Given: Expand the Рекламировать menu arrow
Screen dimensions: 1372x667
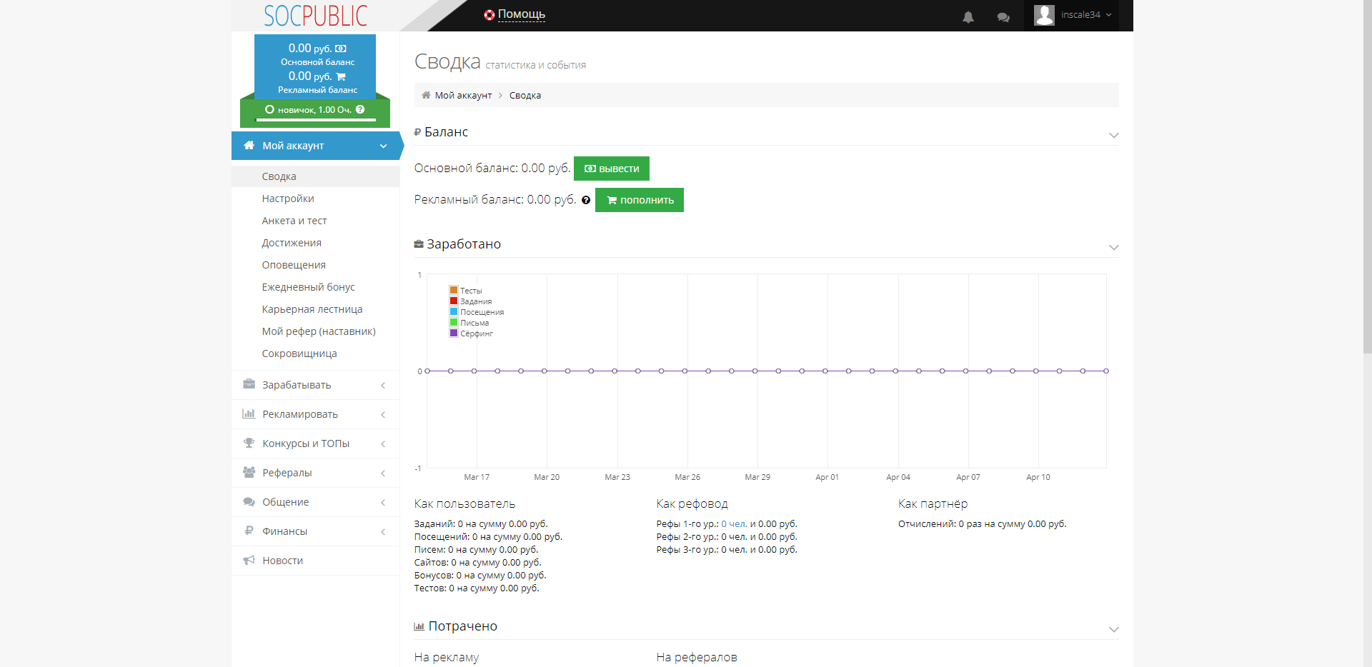Looking at the screenshot, I should click(x=383, y=414).
